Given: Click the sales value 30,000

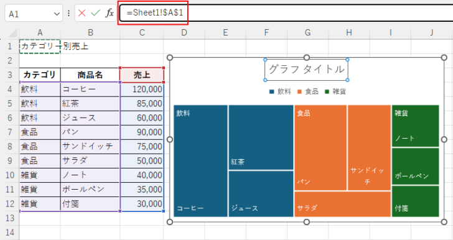Looking at the screenshot, I should click(x=142, y=204).
